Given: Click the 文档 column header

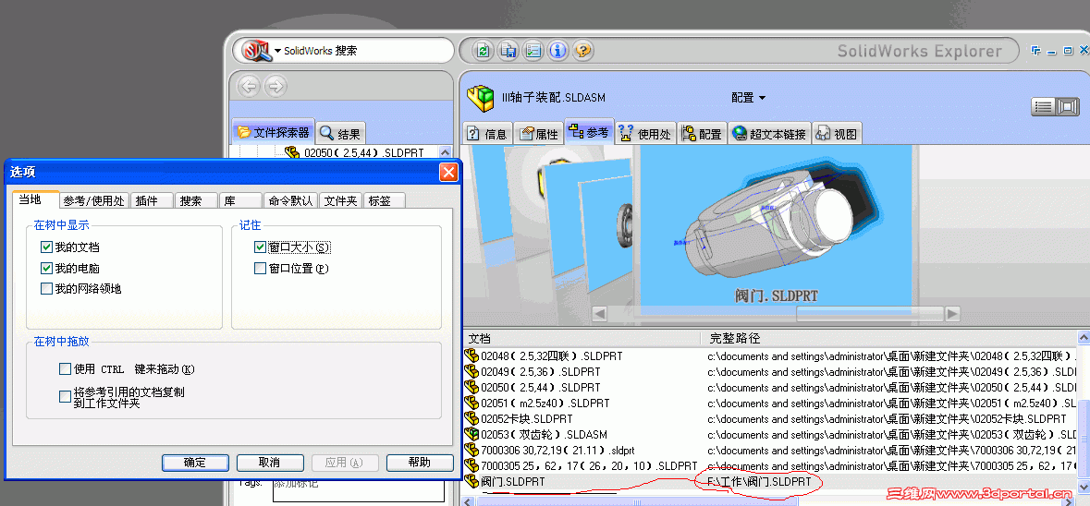Looking at the screenshot, I should tap(582, 338).
